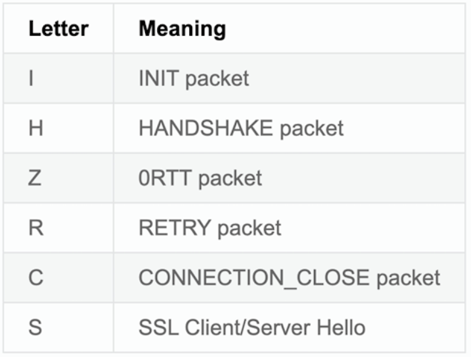Click the RETRY packet text
The image size is (471, 357).
(x=210, y=227)
